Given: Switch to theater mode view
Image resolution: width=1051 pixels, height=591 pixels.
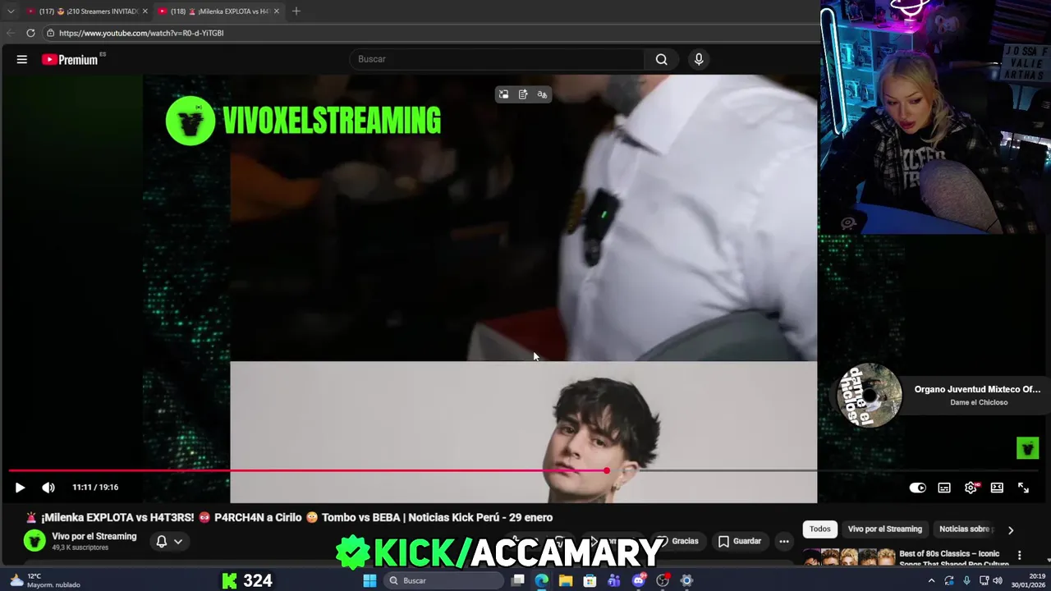Looking at the screenshot, I should pyautogui.click(x=997, y=488).
